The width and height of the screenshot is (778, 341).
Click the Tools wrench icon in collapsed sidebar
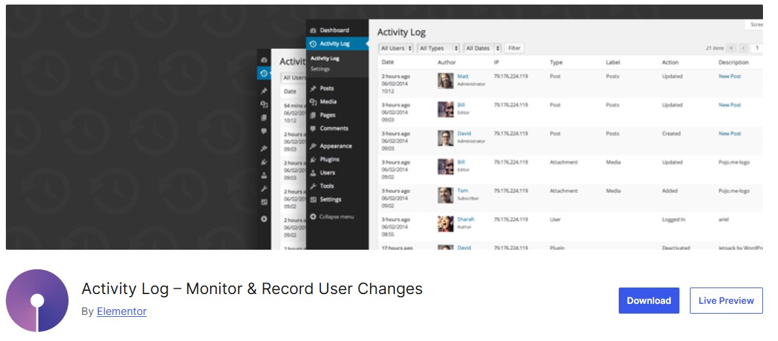pyautogui.click(x=264, y=189)
